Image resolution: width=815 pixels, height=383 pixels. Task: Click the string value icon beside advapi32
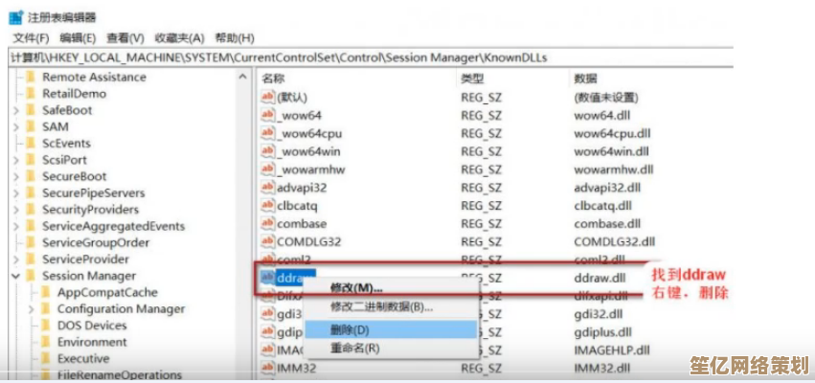pyautogui.click(x=268, y=187)
